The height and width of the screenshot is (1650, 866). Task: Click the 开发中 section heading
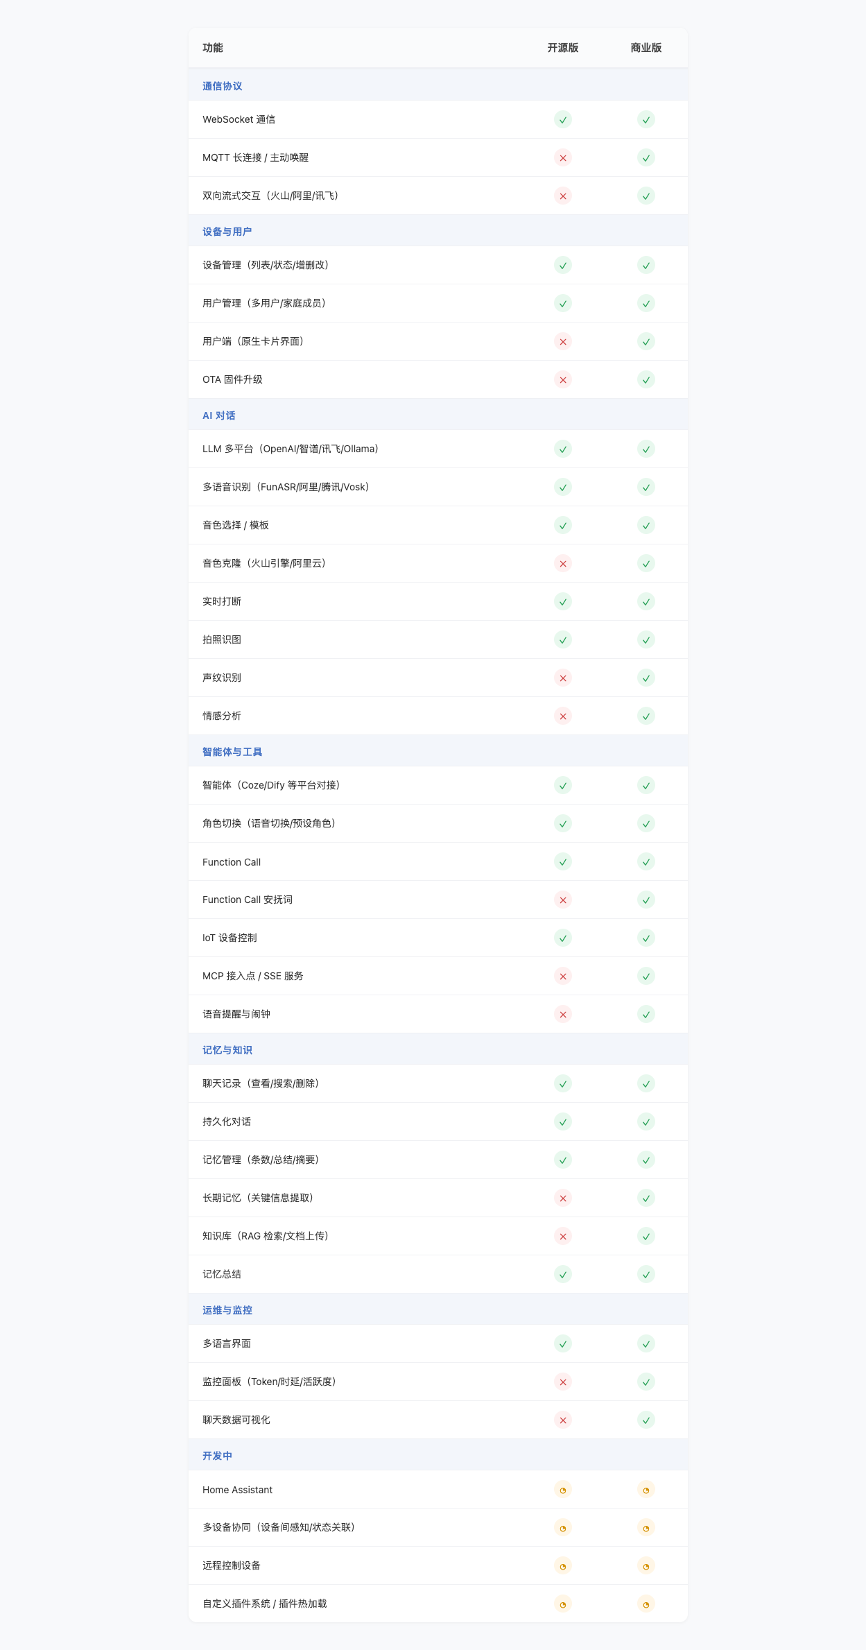(218, 1456)
